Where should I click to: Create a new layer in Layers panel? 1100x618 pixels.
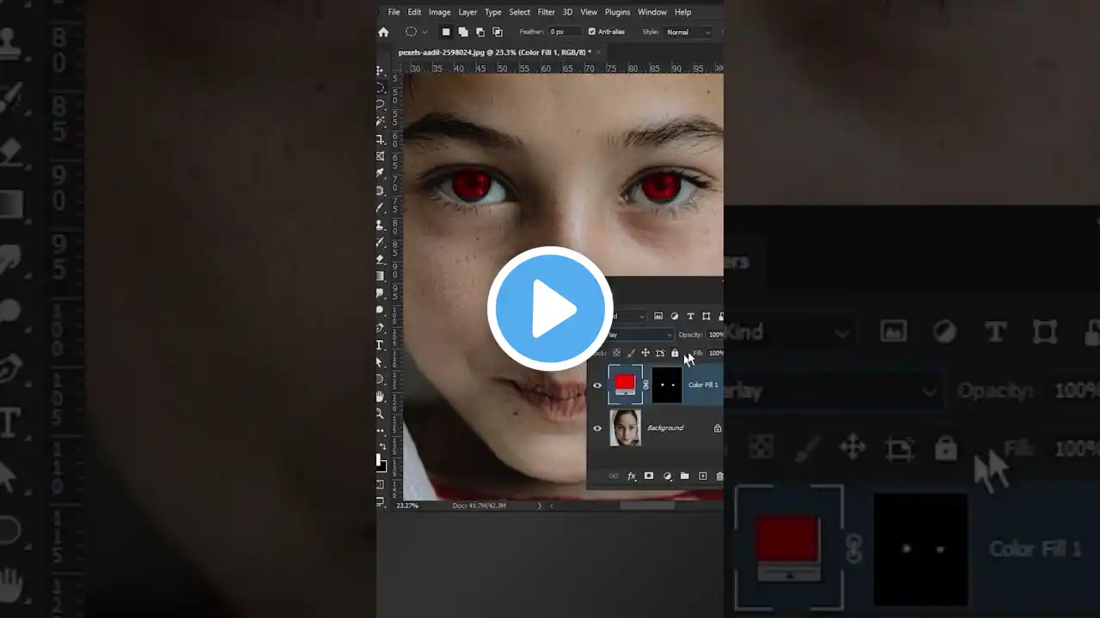coord(703,476)
